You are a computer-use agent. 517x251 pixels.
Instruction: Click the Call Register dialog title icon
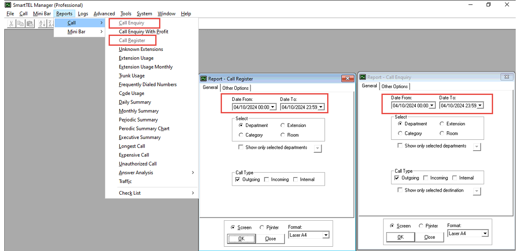[204, 79]
